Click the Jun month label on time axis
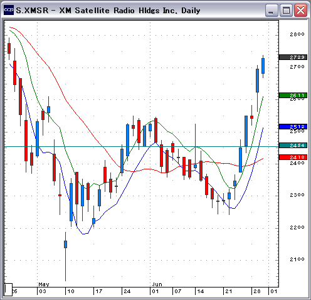311x300 pixels. pos(157,284)
